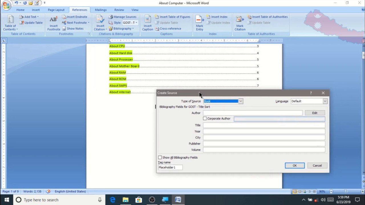Click Insert Table of Figures
This screenshot has width=365, height=205.
173,17
